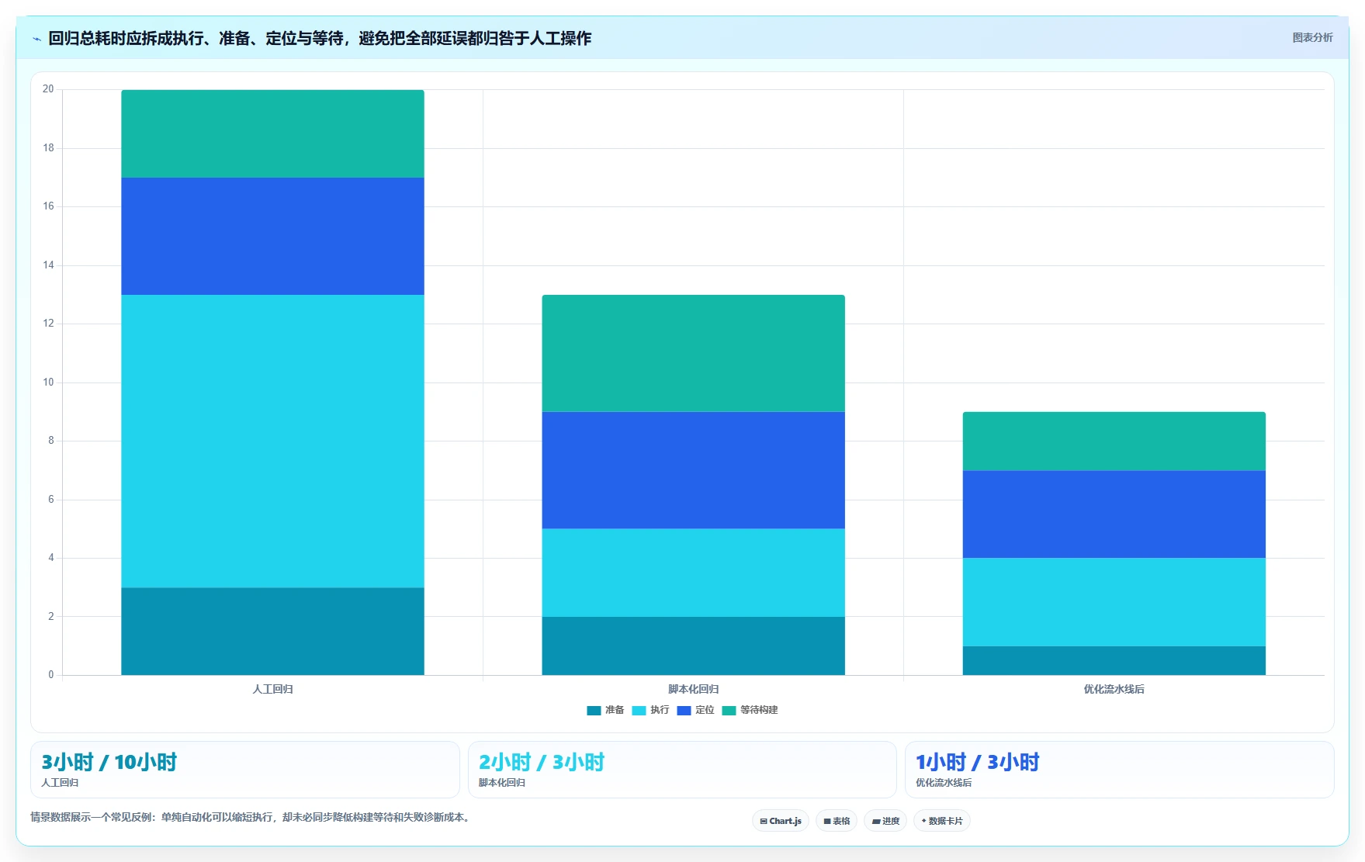Click the y-axis tick label 18

(48, 148)
